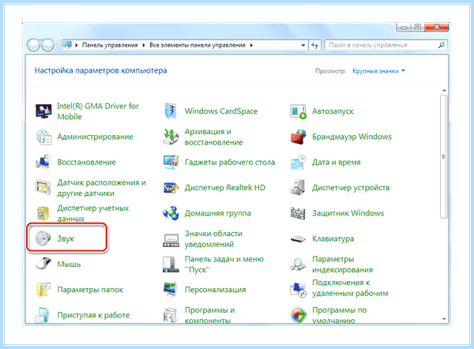Open the Клавиатура link text

[333, 238]
